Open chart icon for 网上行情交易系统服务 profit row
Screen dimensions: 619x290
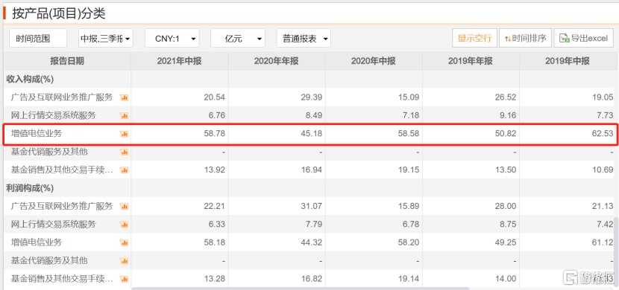[x=124, y=225]
